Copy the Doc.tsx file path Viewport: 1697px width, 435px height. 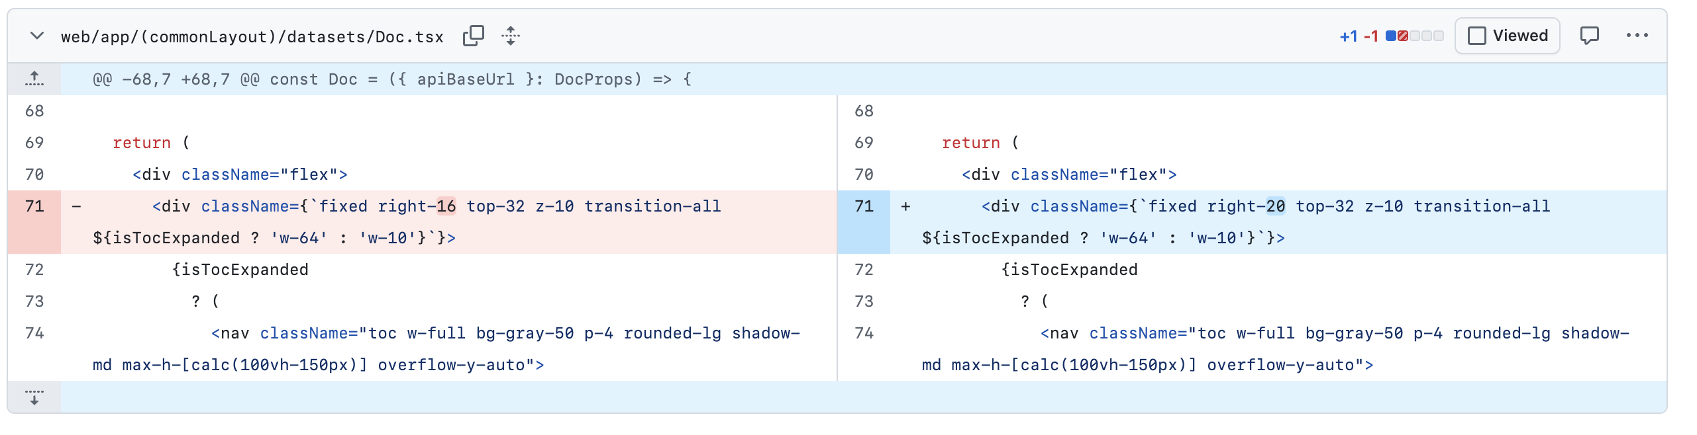[x=473, y=36]
